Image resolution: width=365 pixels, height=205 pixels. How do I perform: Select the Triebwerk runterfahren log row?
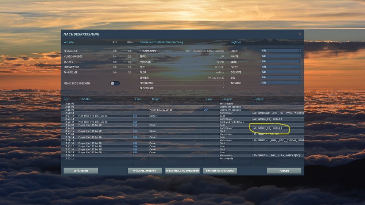(234, 122)
